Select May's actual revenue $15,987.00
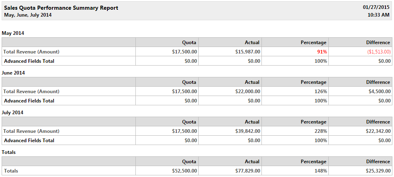 click(x=248, y=52)
